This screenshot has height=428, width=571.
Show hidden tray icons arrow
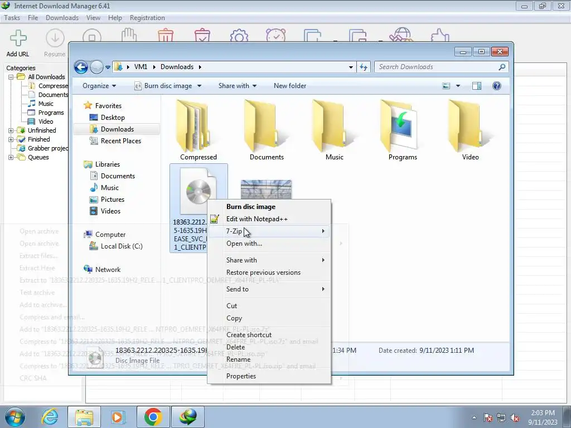474,418
